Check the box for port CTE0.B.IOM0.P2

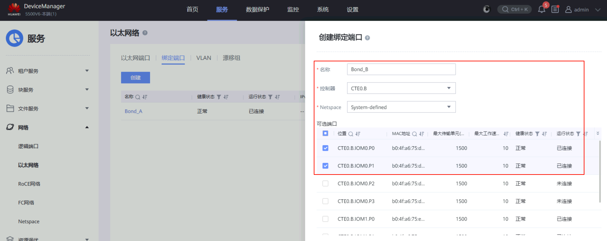(325, 184)
